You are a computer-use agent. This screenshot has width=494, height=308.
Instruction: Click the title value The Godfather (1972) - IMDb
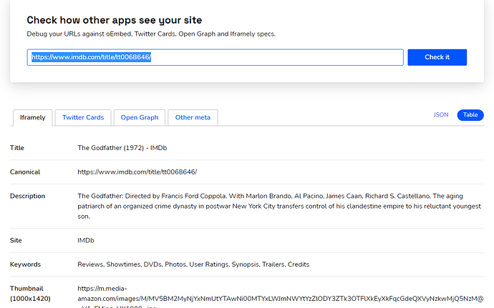pos(122,148)
